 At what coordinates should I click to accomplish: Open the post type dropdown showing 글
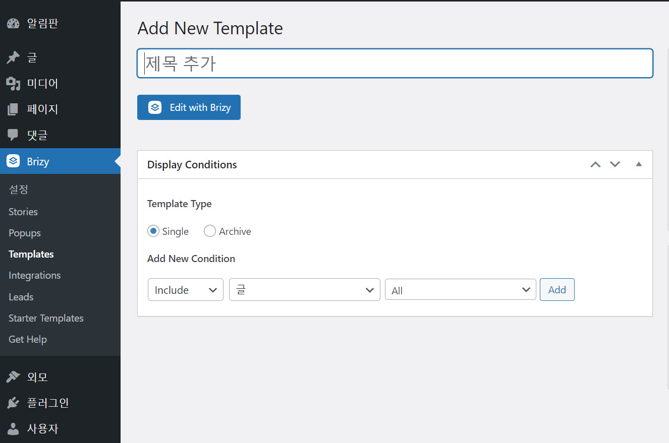point(304,290)
